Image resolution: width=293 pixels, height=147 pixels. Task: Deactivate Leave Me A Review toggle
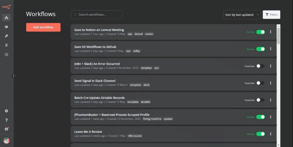point(260,134)
